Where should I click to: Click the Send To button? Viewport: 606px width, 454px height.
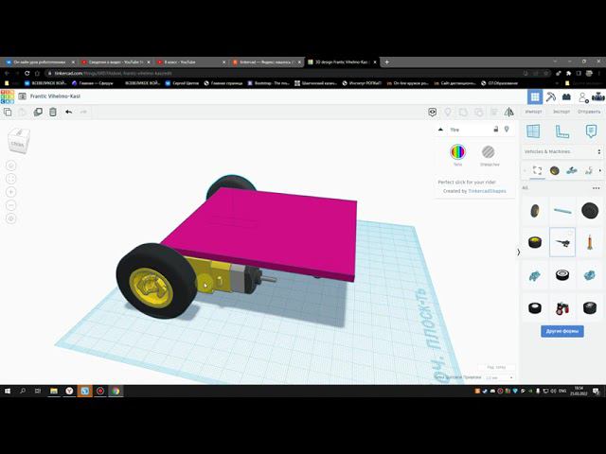click(x=589, y=112)
